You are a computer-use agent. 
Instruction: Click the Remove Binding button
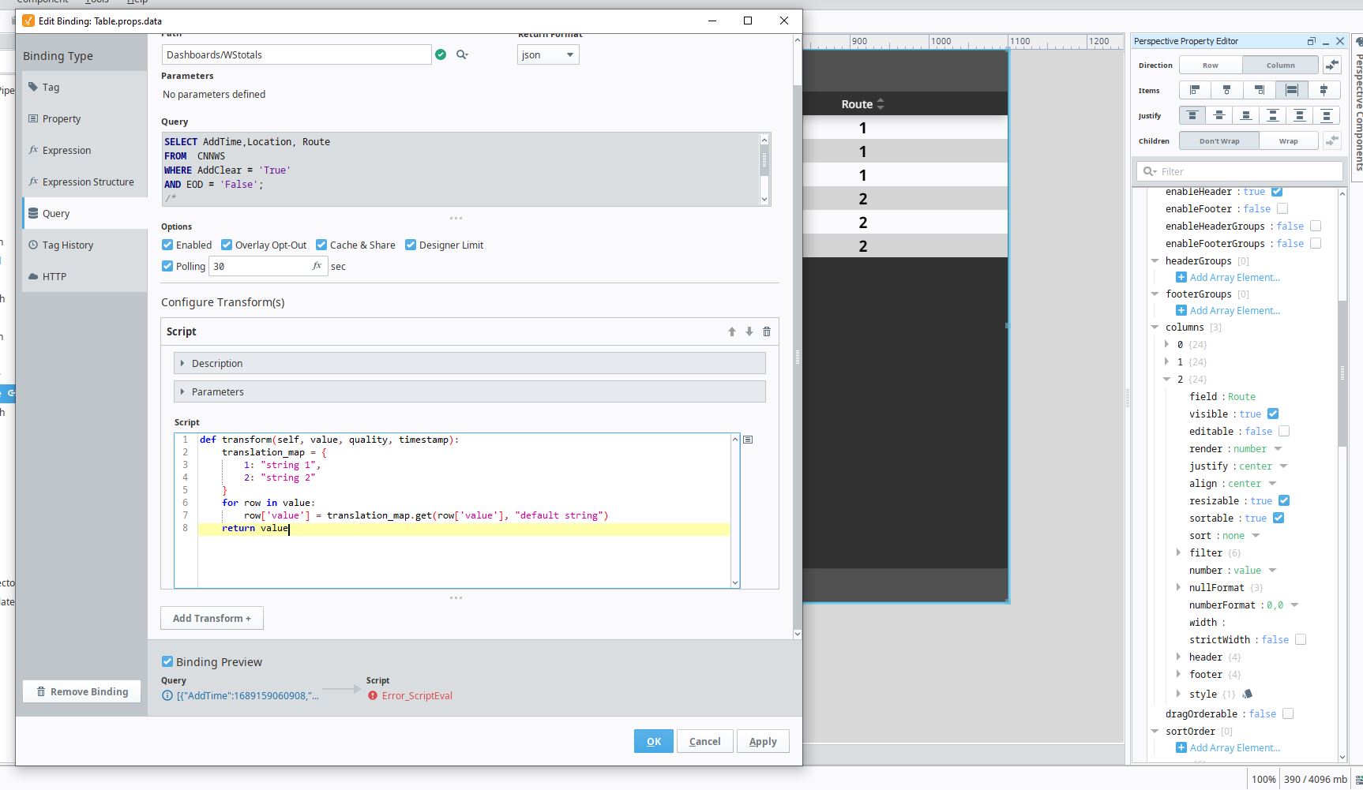click(82, 691)
